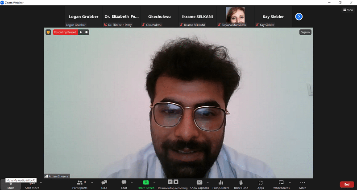Resume the paused recording
Viewport: 357px width, 190px height.
[x=81, y=32]
